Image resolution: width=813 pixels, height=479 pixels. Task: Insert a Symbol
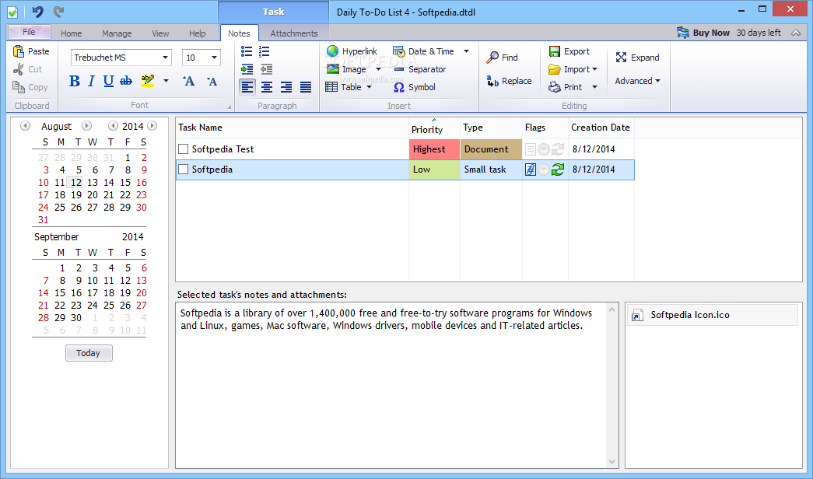pyautogui.click(x=414, y=87)
